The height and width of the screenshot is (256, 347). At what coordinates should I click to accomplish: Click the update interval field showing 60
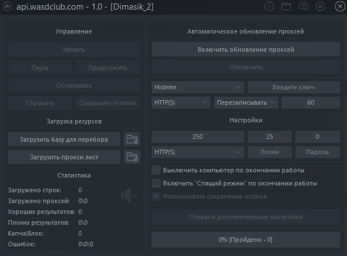point(311,102)
